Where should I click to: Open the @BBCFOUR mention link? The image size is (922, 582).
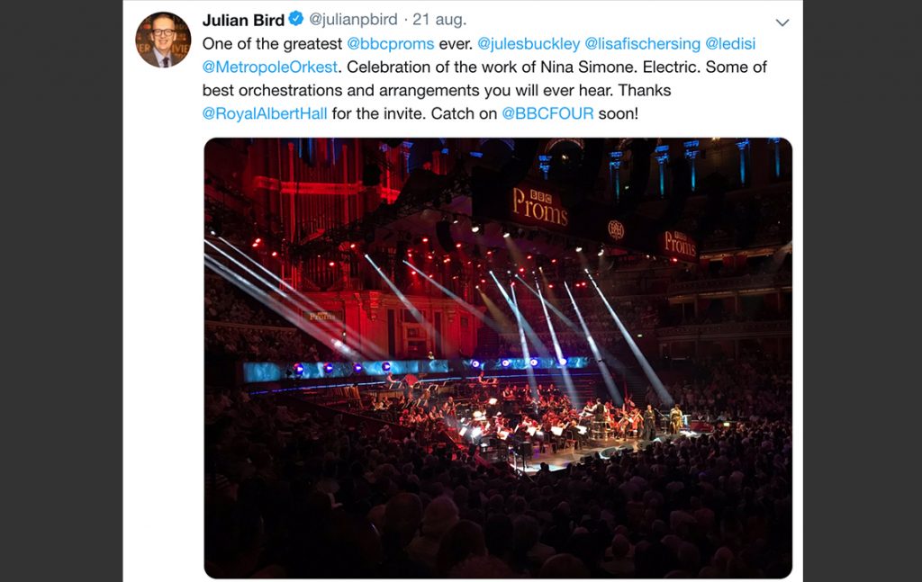547,113
